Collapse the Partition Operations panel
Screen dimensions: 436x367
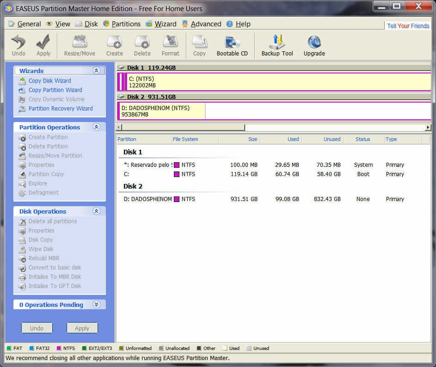tap(97, 127)
